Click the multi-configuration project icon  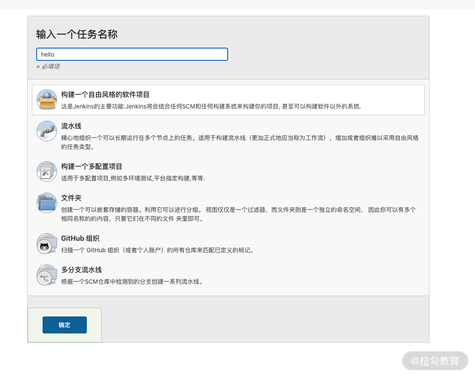[47, 171]
